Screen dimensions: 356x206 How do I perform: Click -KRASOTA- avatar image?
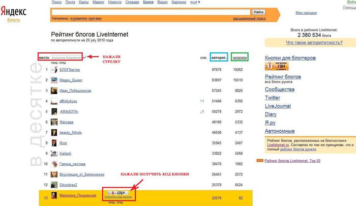(54, 111)
